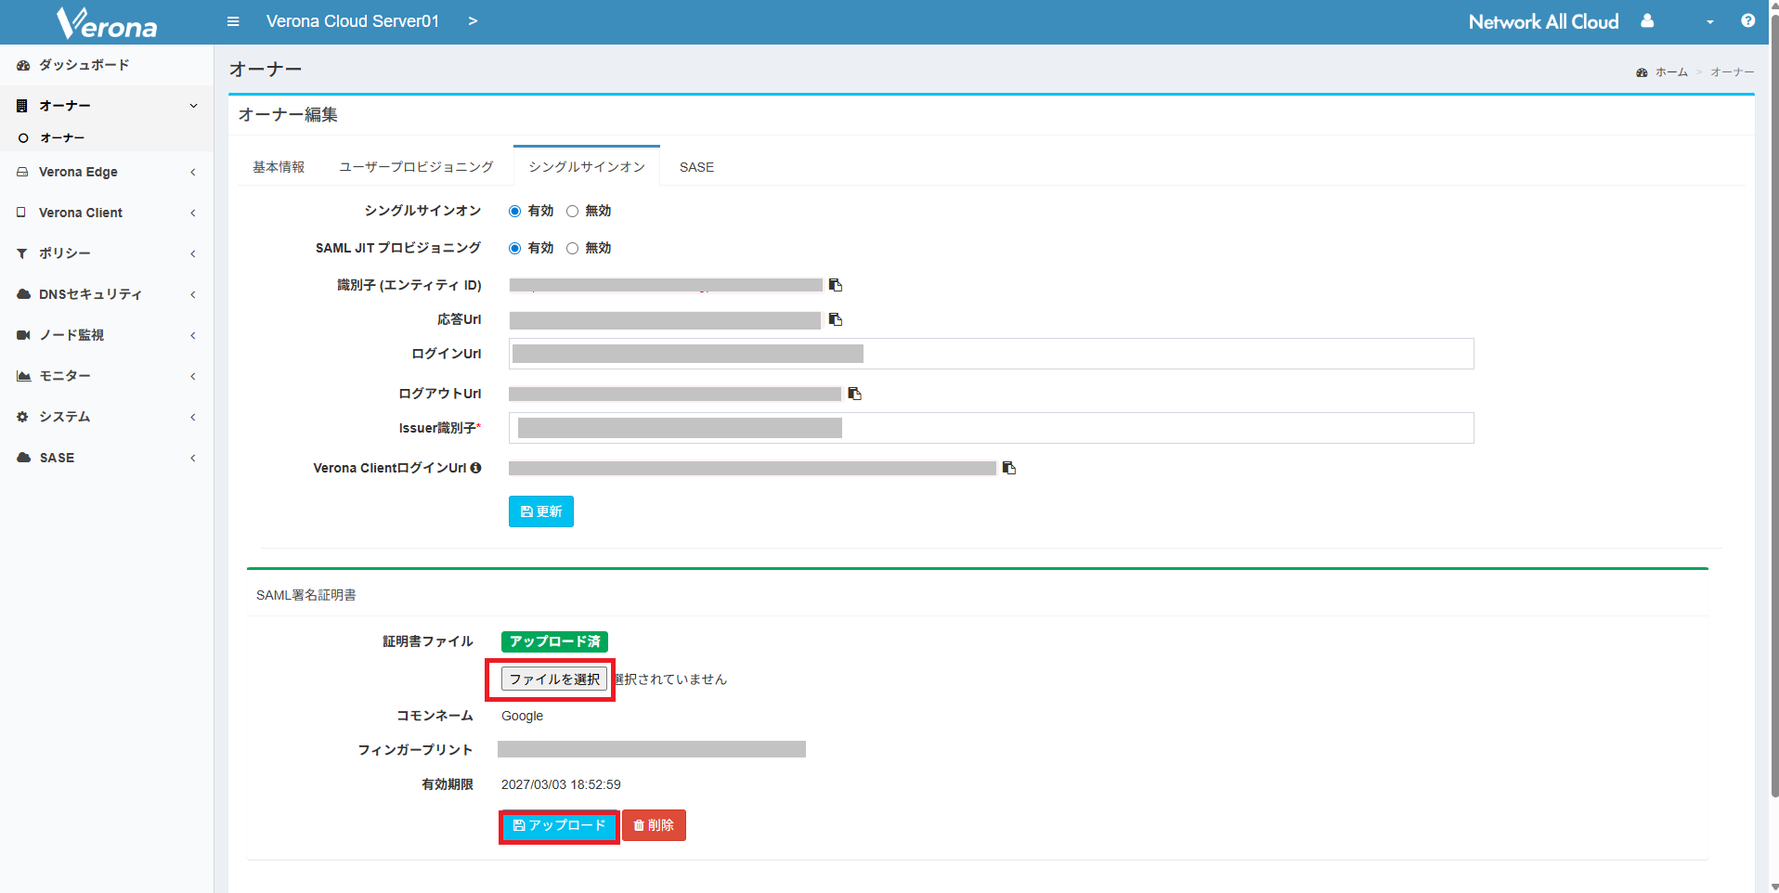Open the user account icon
1779x893 pixels.
pyautogui.click(x=1647, y=20)
